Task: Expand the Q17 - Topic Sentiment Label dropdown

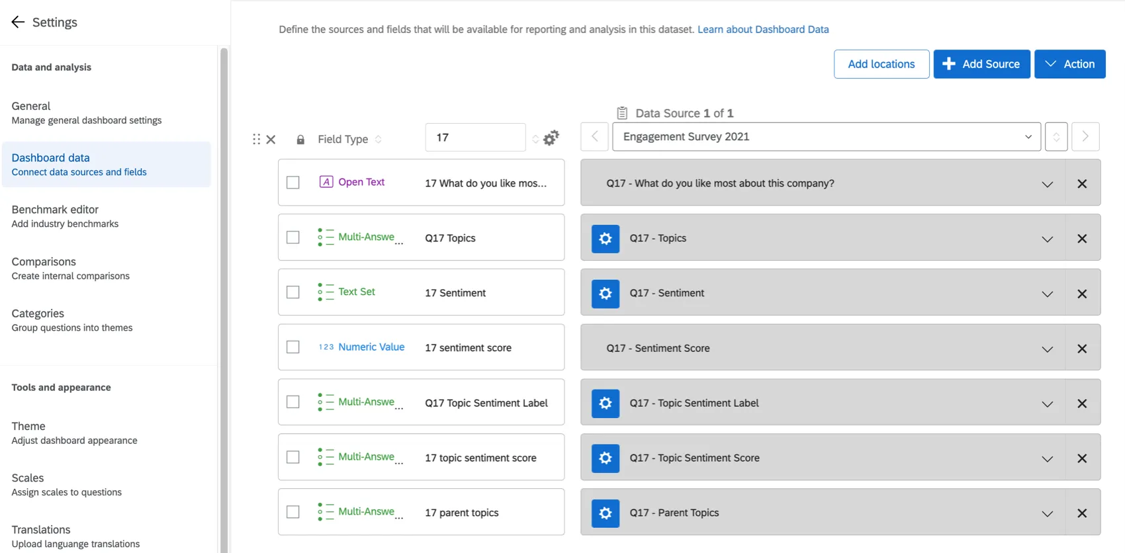Action: click(1047, 404)
